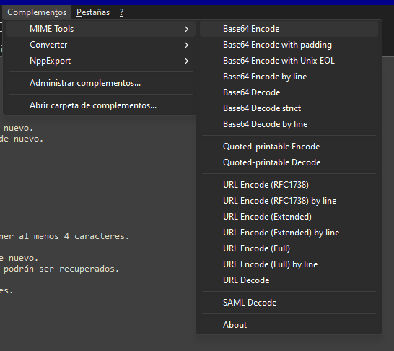Open the ? help menu
This screenshot has height=351, width=394.
point(122,12)
